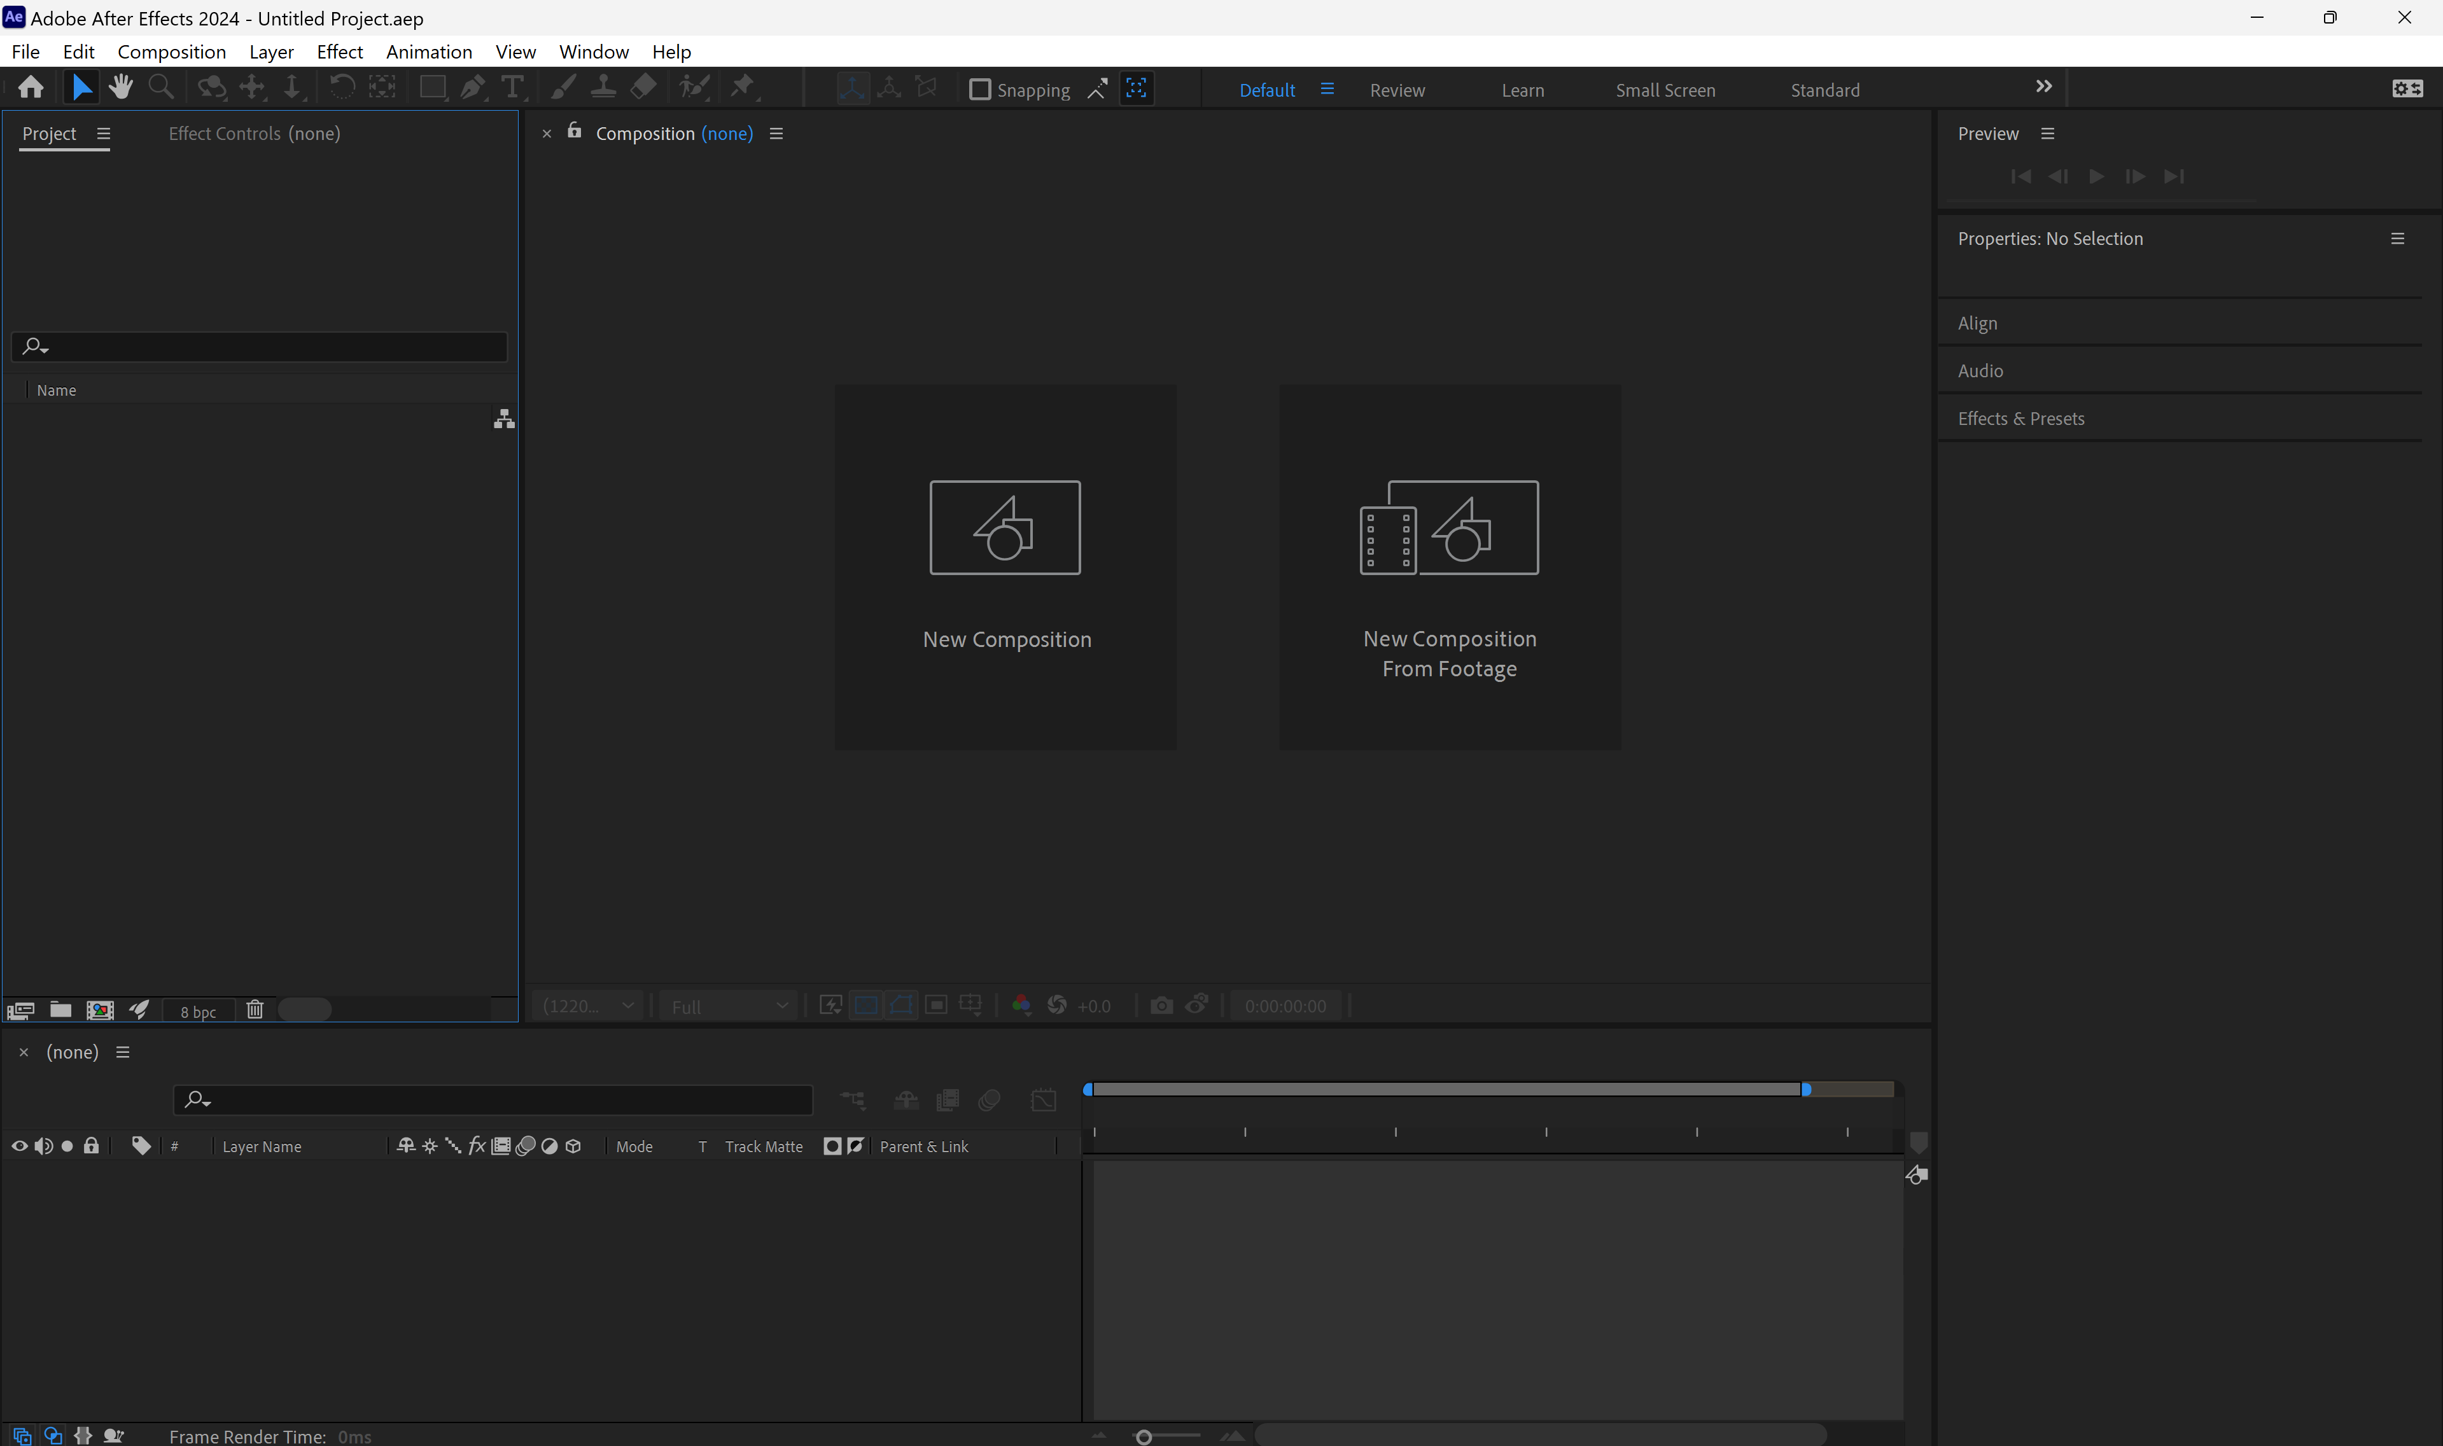Take a snapshot of the composition view
This screenshot has height=1446, width=2443.
1161,1006
